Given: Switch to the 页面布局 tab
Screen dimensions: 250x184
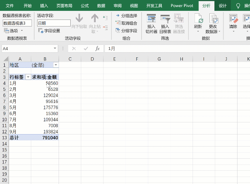Looking at the screenshot, I should pyautogui.click(x=64, y=6).
